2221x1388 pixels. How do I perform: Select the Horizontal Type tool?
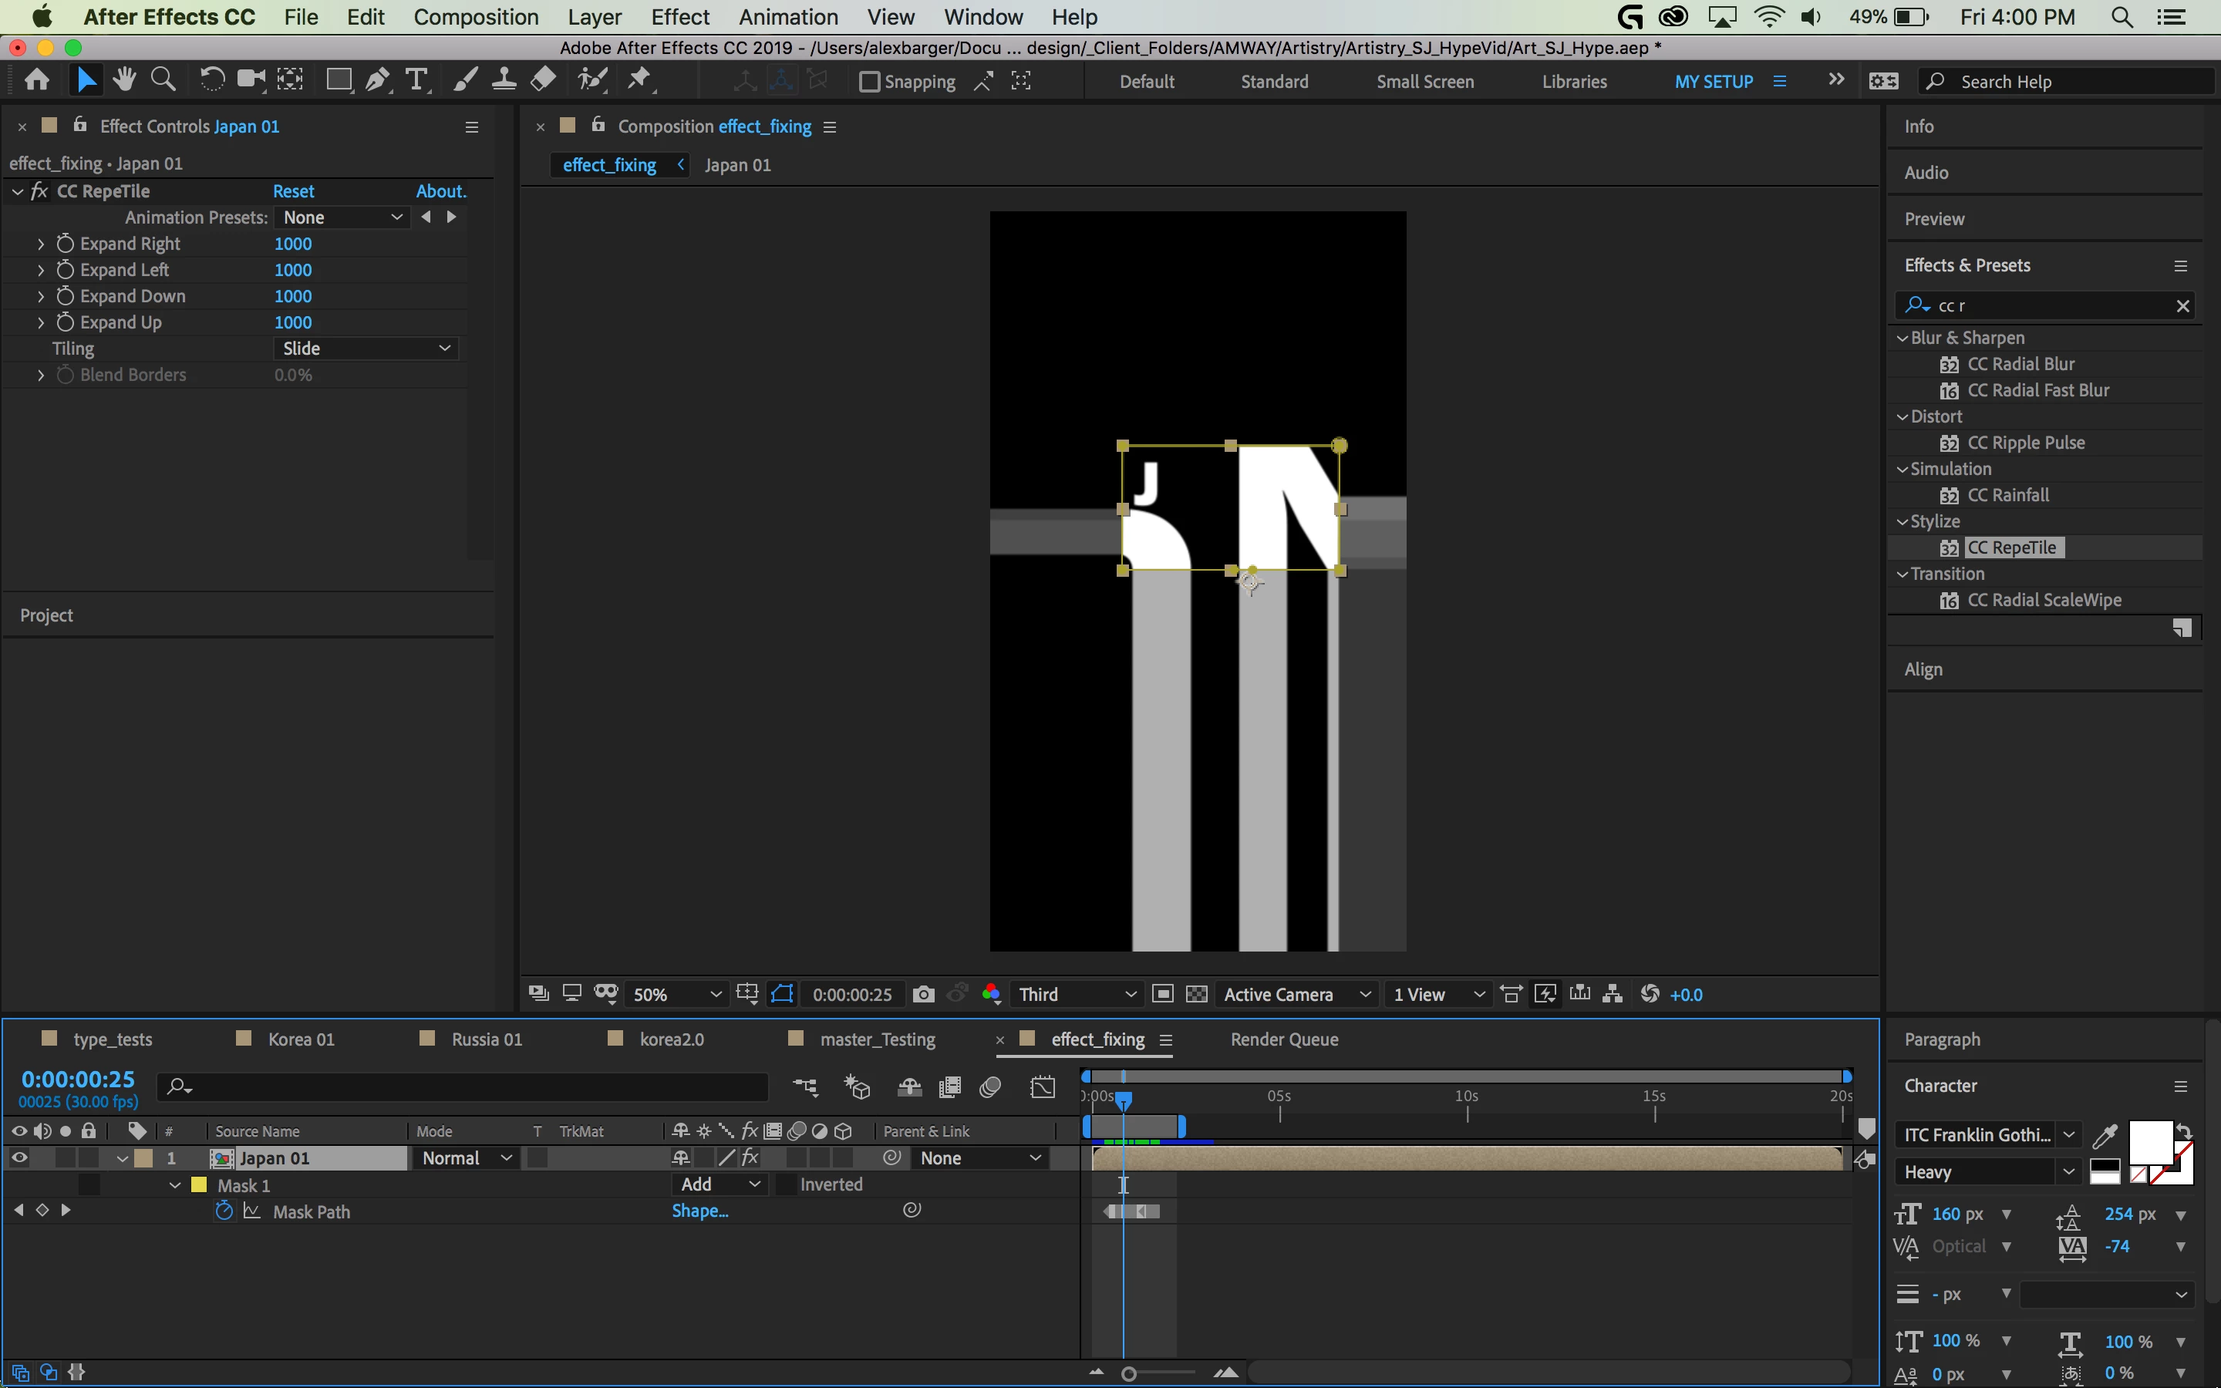tap(416, 81)
